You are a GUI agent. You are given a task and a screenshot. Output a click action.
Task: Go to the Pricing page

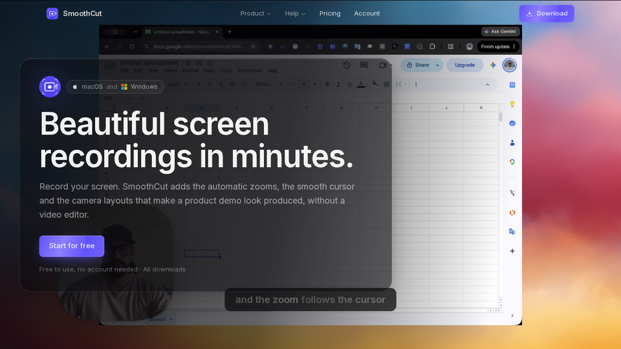pos(330,14)
